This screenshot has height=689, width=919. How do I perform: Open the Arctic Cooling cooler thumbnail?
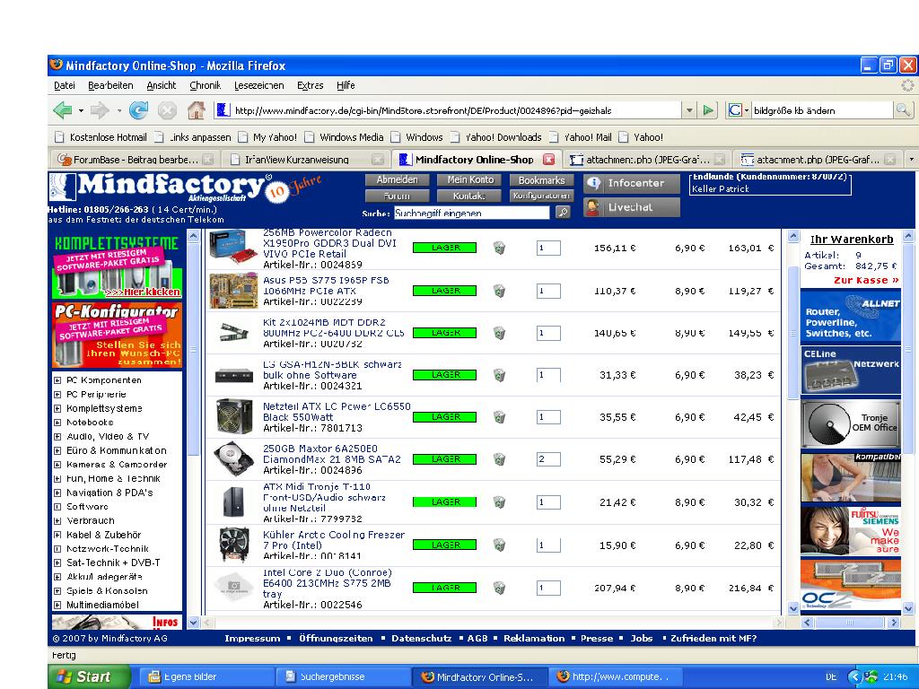[x=234, y=545]
